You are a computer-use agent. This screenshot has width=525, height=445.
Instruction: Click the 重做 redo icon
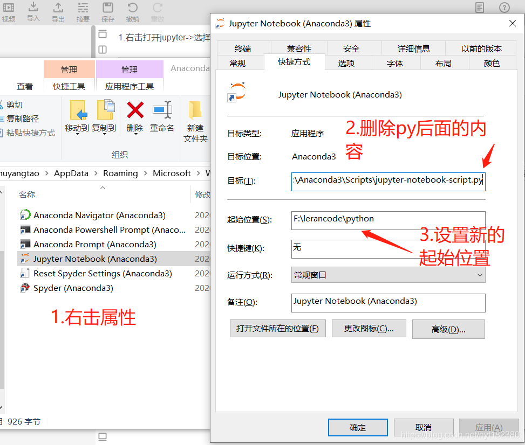[x=158, y=8]
